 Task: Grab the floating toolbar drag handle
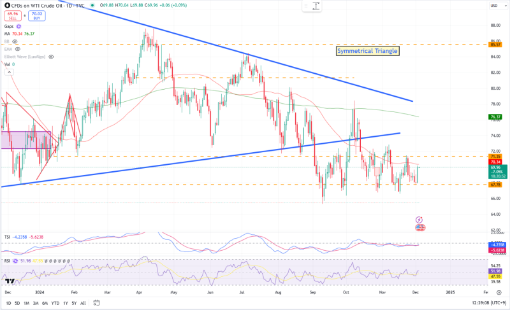click(306, 6)
